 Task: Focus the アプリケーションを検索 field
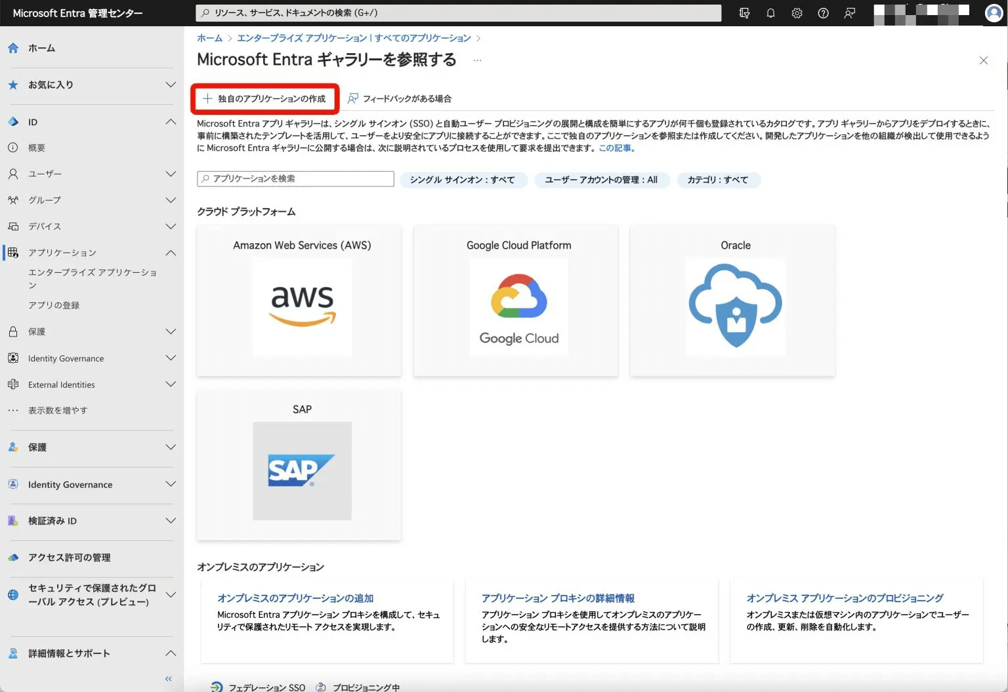pyautogui.click(x=295, y=178)
